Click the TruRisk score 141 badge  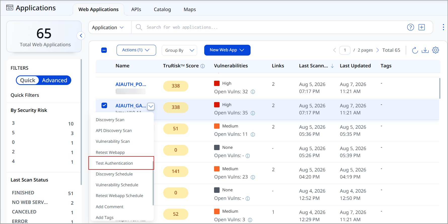point(176,171)
